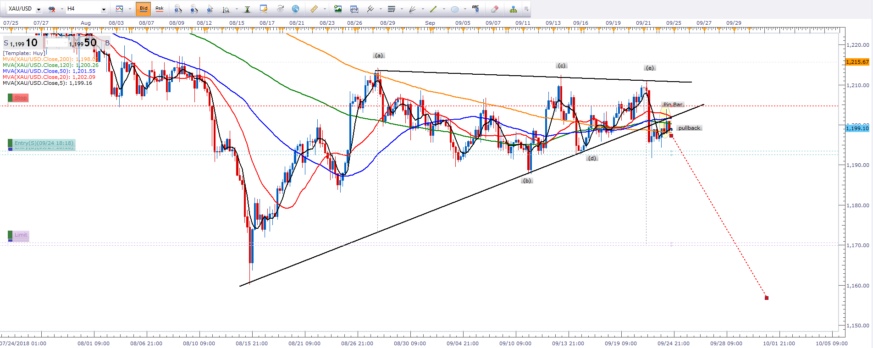The image size is (873, 348).
Task: Toggle the linked charts chain icon
Action: point(52,9)
